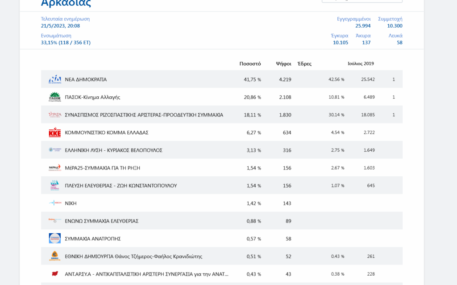Click the ΜέΡΑ25 party logo
457x285 pixels.
[x=55, y=168]
